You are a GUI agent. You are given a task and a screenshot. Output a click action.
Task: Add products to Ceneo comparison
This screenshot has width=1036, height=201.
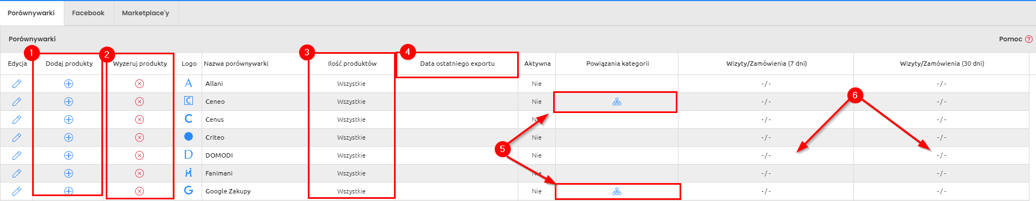pyautogui.click(x=69, y=102)
